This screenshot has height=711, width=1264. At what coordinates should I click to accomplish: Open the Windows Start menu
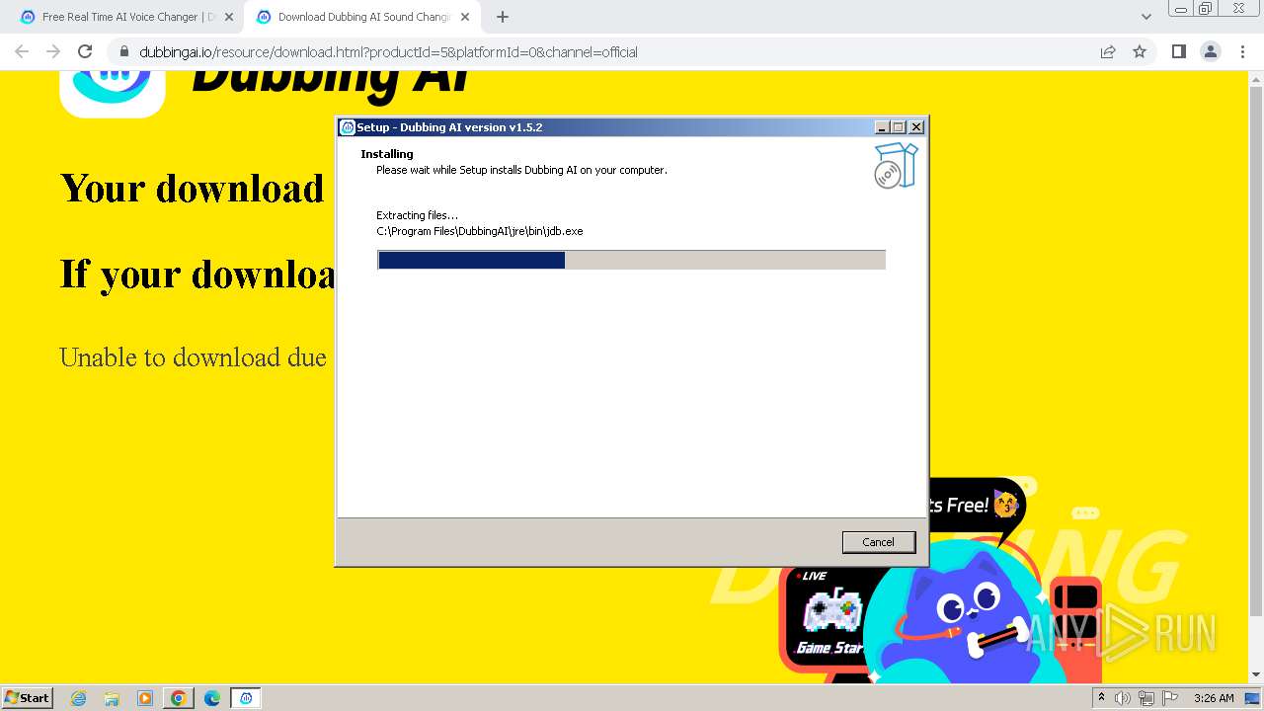click(28, 697)
